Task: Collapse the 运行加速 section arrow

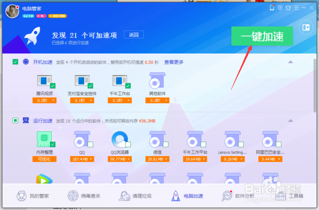Action: (291, 121)
